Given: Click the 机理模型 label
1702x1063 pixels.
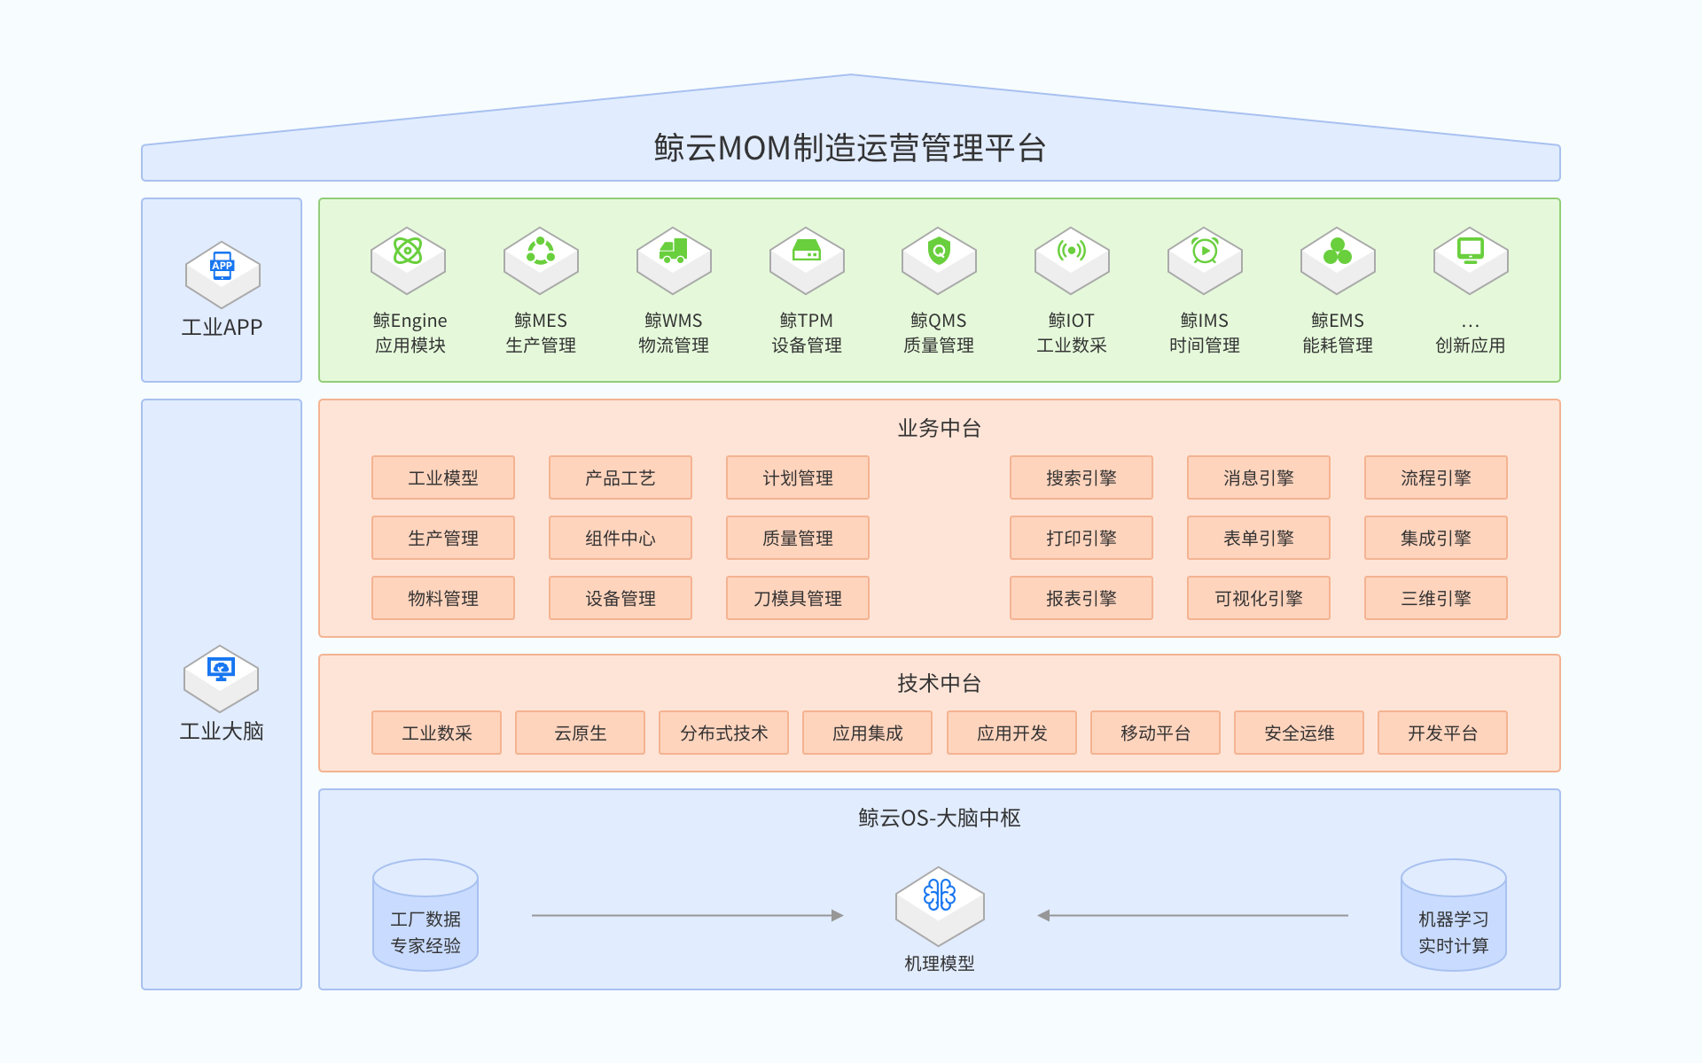Looking at the screenshot, I should pos(940,963).
